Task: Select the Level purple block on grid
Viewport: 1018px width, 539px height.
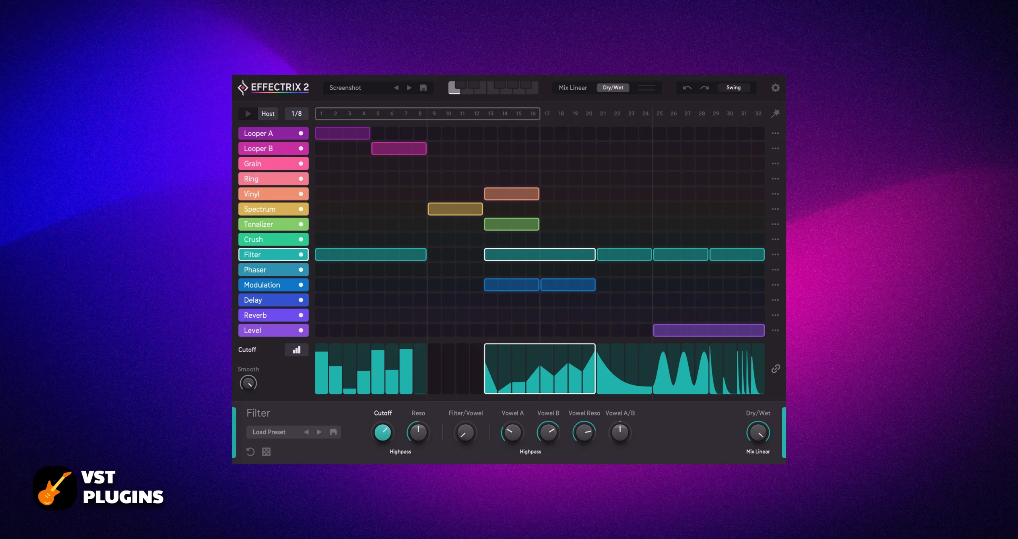Action: pos(708,330)
